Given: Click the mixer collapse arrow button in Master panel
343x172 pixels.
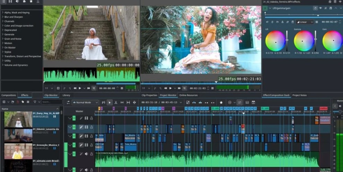Looking at the screenshot, I should [x=335, y=106].
